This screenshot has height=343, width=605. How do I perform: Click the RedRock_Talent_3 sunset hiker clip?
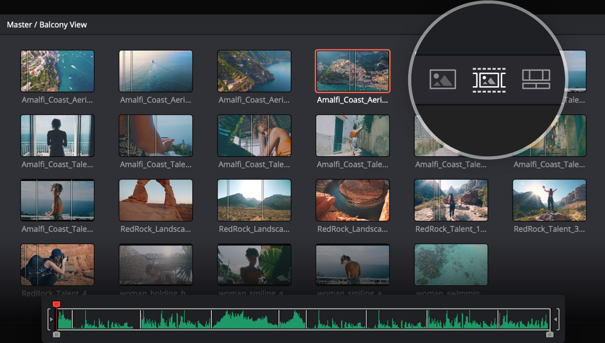[549, 200]
